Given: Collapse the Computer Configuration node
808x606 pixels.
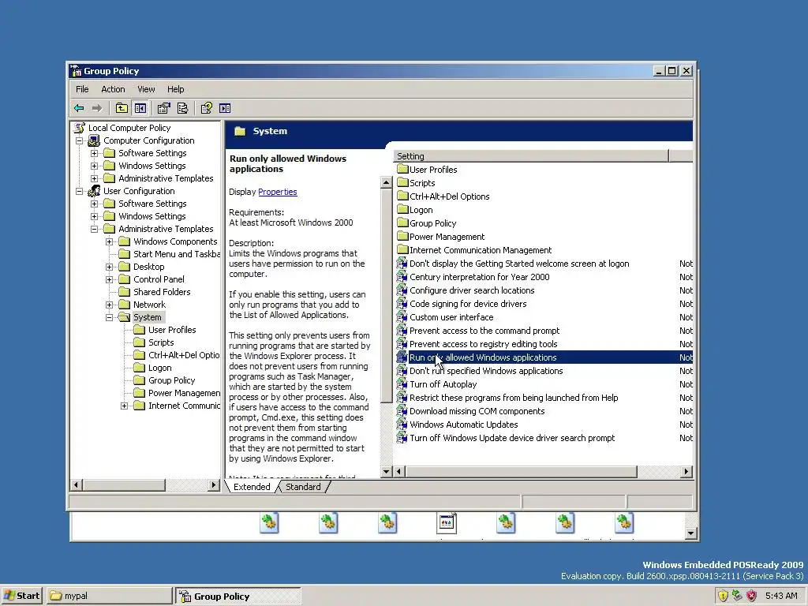Looking at the screenshot, I should pyautogui.click(x=80, y=140).
